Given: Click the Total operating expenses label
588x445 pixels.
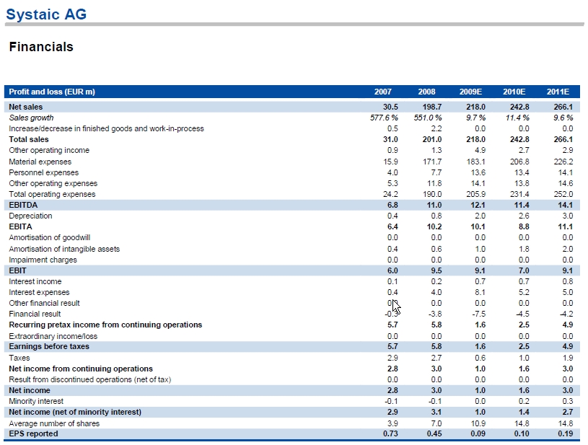Looking at the screenshot, I should [52, 194].
